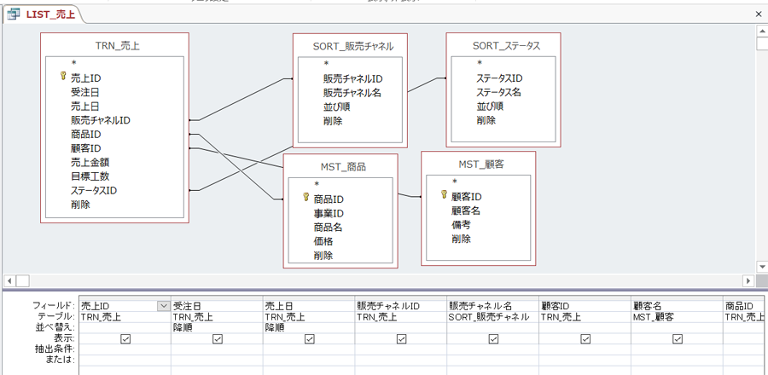Viewport: 768px width, 375px height.
Task: Click the scroll-up arrow at the top right
Action: coord(761,32)
